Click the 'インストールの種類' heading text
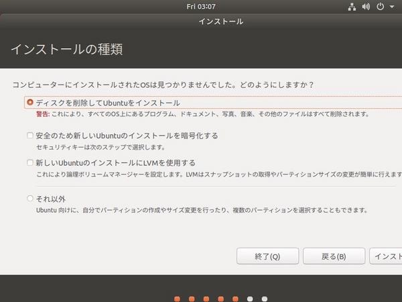 tap(66, 49)
